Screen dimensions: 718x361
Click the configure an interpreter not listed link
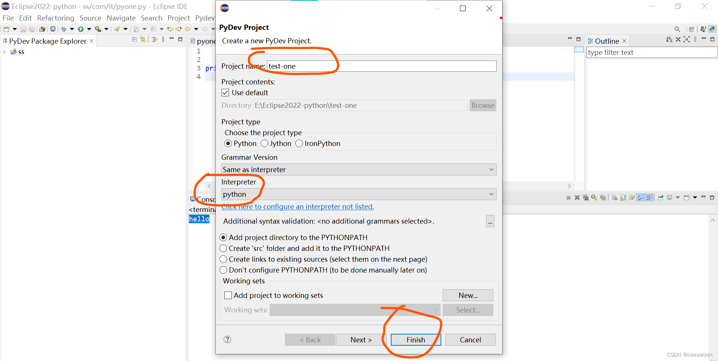click(298, 206)
